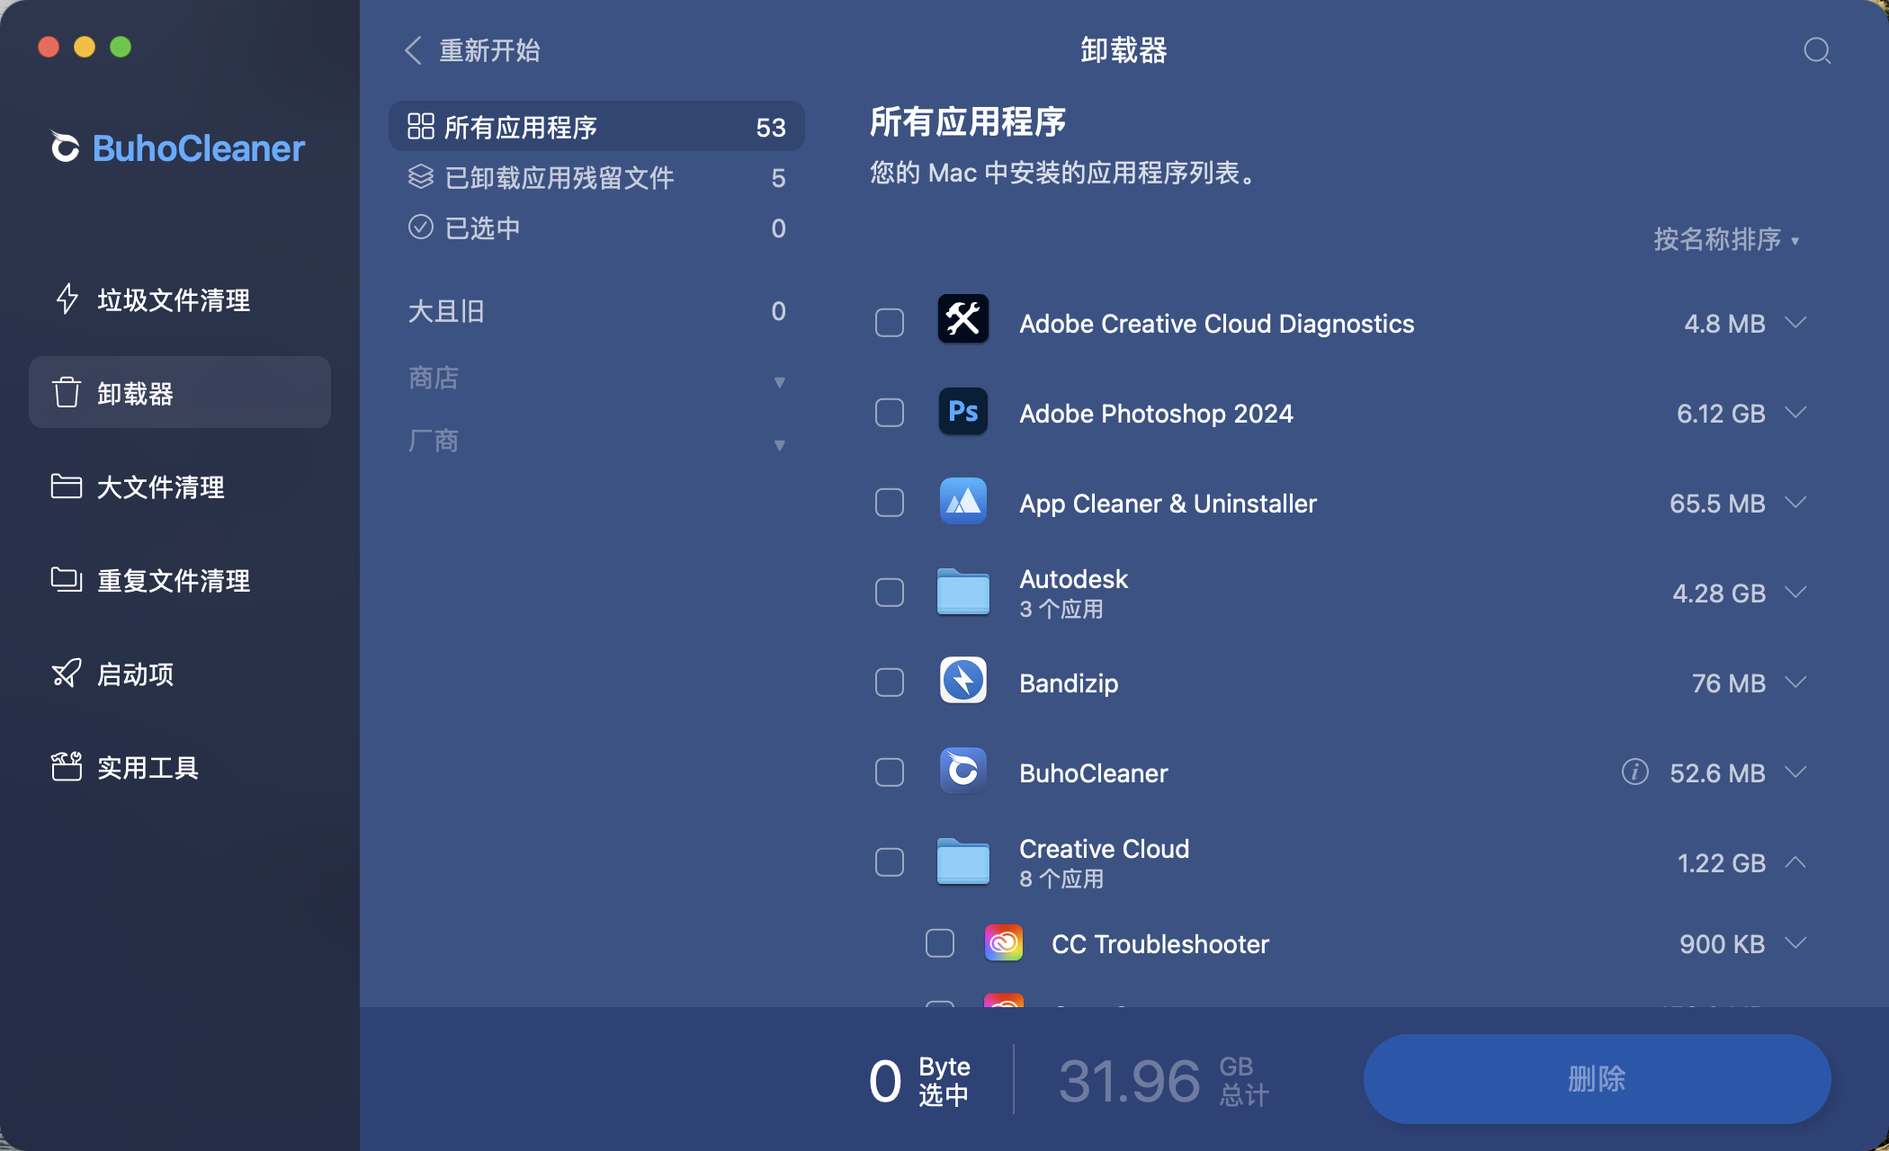Open 大文件清理 in sidebar
This screenshot has height=1151, width=1889.
click(180, 486)
